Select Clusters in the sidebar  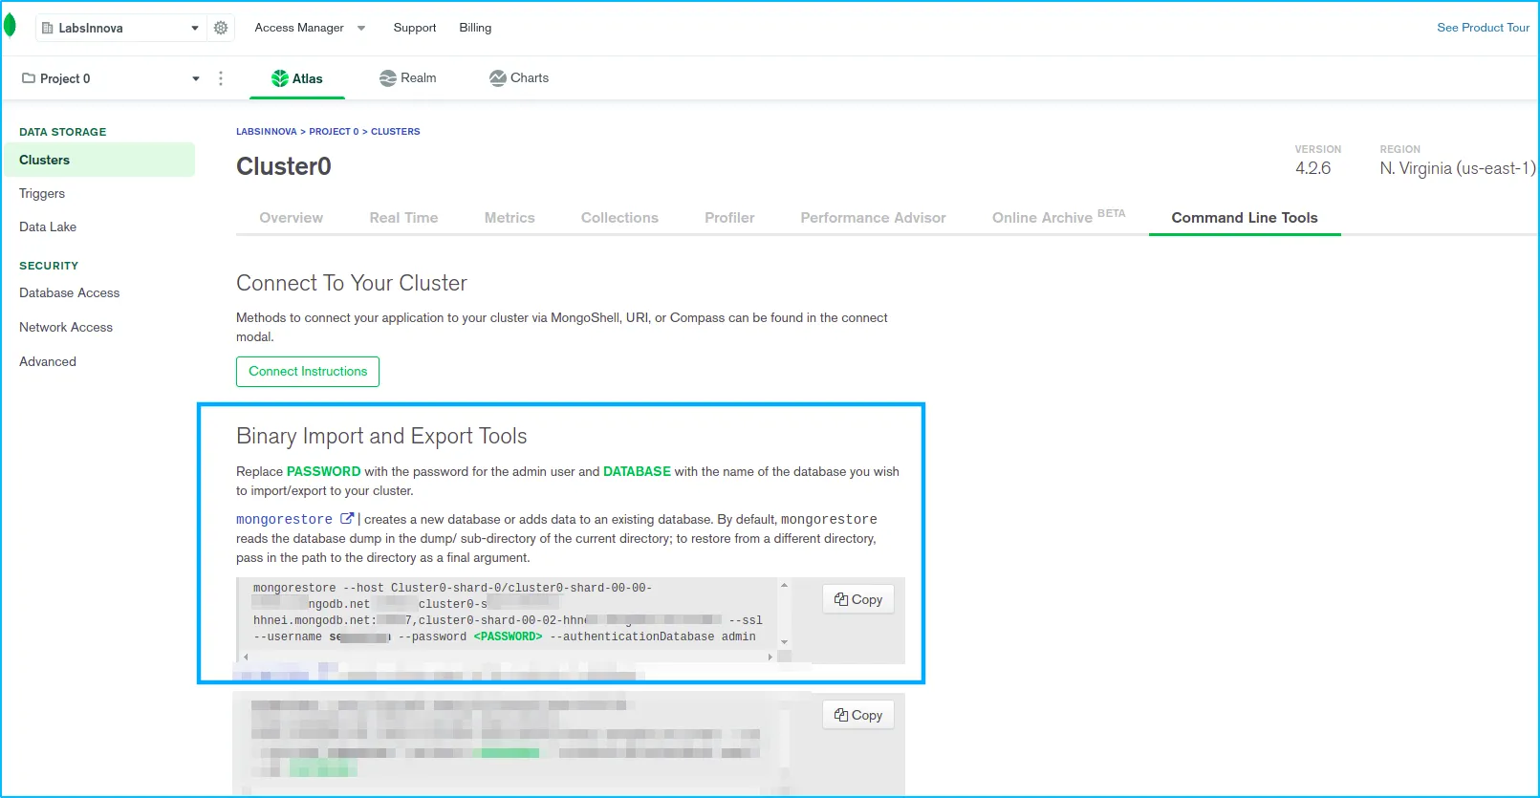[99, 160]
